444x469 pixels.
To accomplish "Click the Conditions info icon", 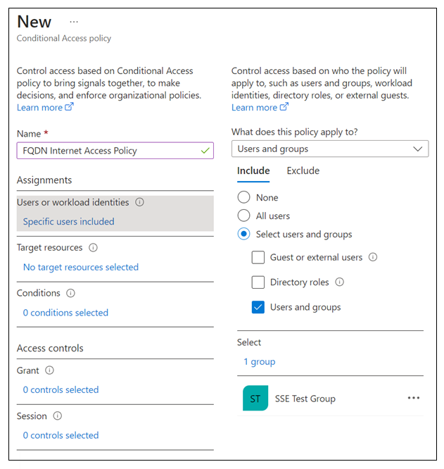I will pyautogui.click(x=70, y=293).
